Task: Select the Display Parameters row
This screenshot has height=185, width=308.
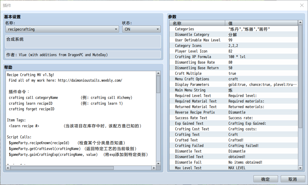Action: (234, 85)
